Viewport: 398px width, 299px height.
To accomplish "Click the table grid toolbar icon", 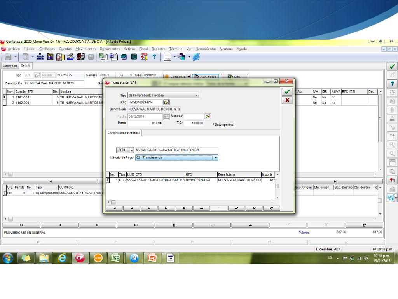I will coord(50,57).
